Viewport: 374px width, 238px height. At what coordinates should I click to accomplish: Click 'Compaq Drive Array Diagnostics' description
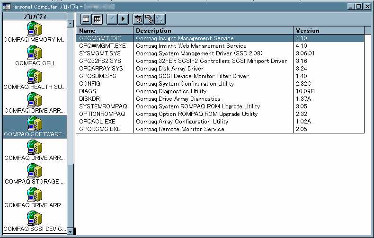[x=178, y=99]
